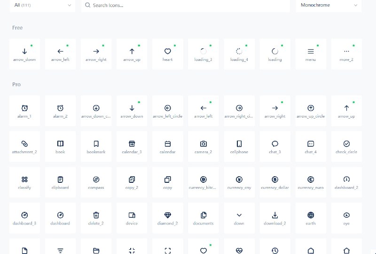This screenshot has width=376, height=254.
Task: Choose the bookmark icon
Action: 96,144
